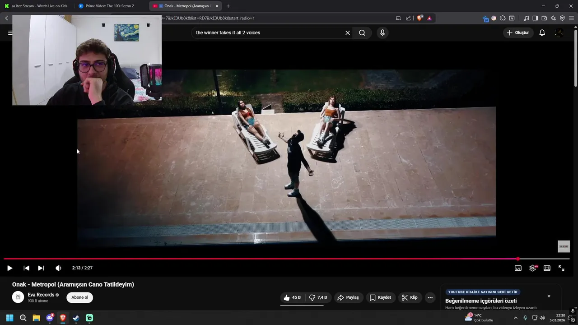Open the browser main hamburger menu
Viewport: 578px width, 325px height.
click(x=572, y=18)
